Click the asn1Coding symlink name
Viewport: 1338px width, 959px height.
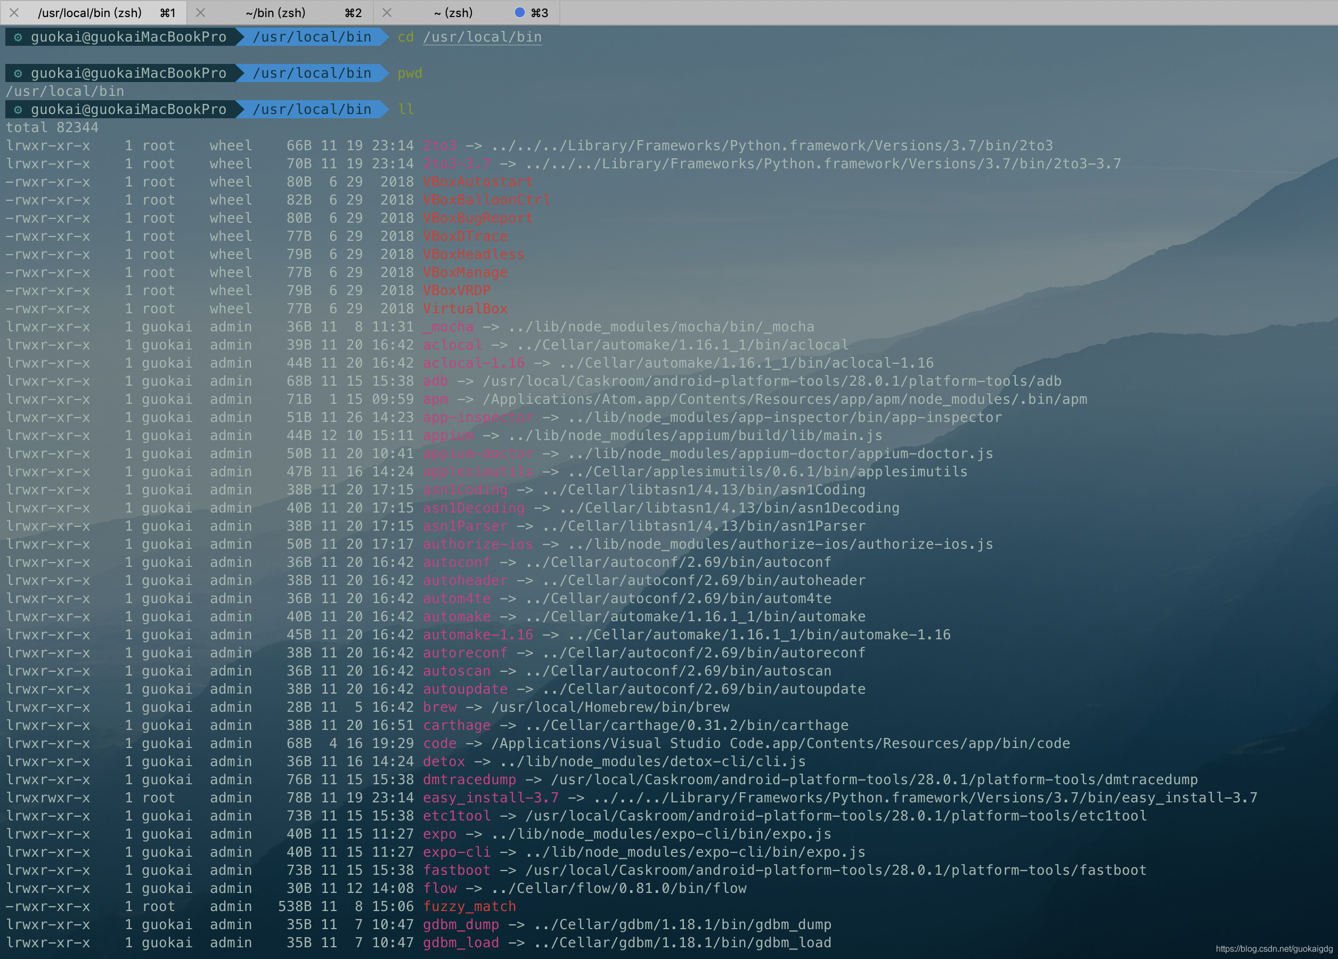pyautogui.click(x=465, y=490)
